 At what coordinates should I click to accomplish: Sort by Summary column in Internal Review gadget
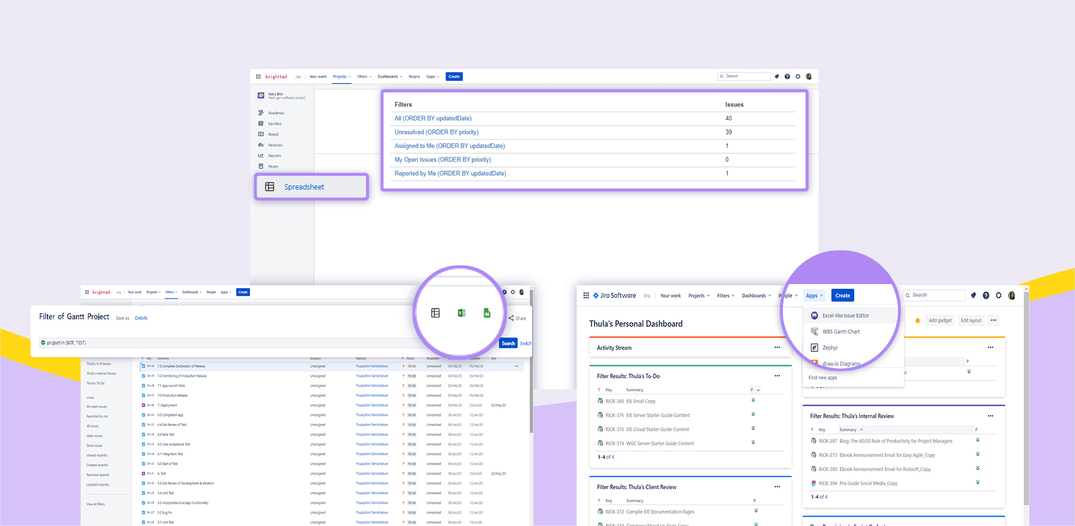pos(851,430)
